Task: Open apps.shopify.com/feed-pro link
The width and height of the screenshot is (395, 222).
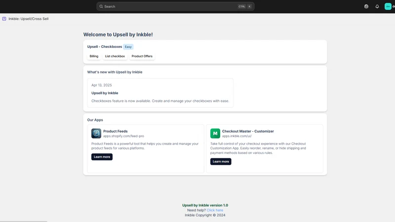Action: click(124, 136)
